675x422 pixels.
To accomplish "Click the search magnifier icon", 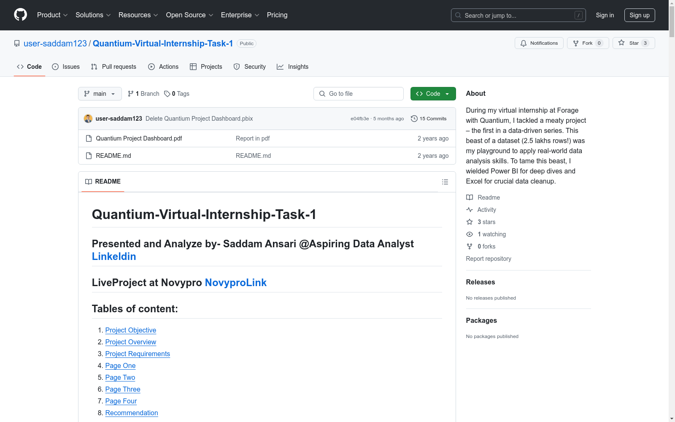I will 458,15.
